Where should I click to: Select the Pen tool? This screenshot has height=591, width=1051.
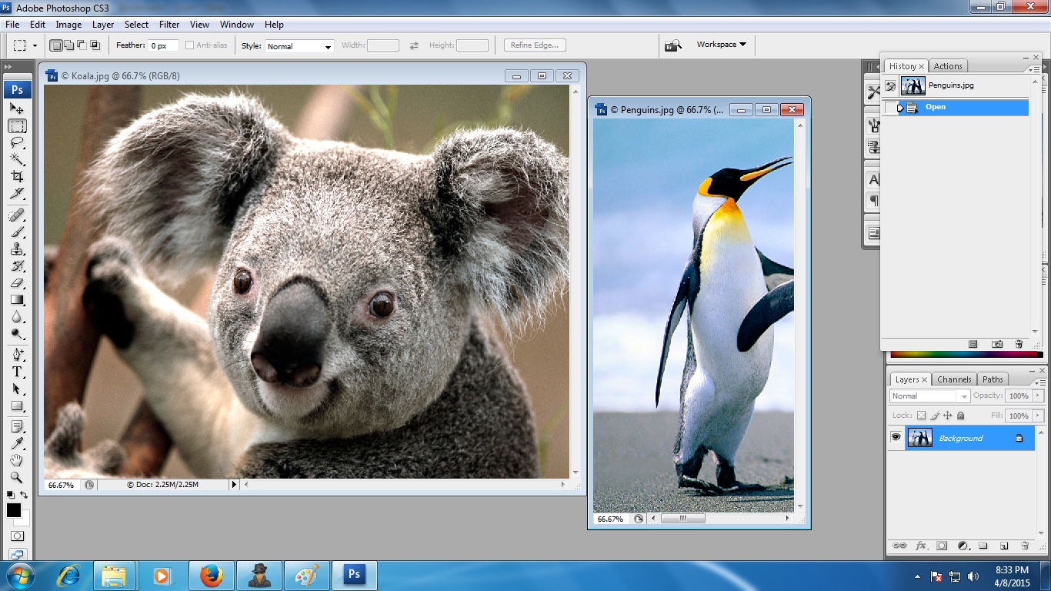(x=17, y=355)
